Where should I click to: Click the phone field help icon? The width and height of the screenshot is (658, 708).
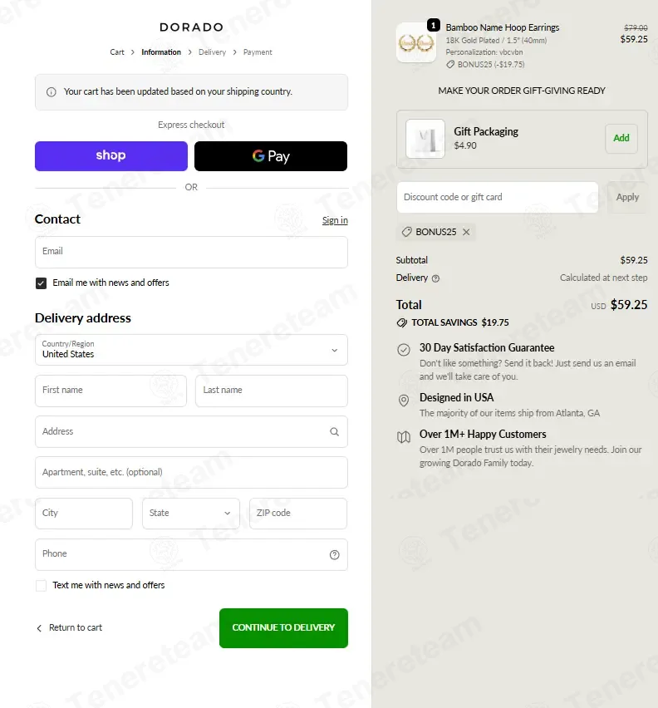click(334, 555)
